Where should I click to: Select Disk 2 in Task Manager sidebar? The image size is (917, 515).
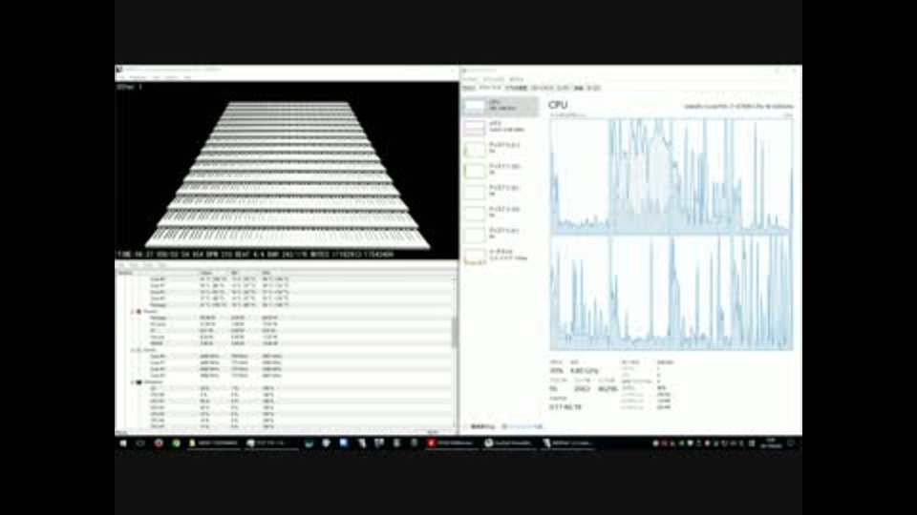500,192
